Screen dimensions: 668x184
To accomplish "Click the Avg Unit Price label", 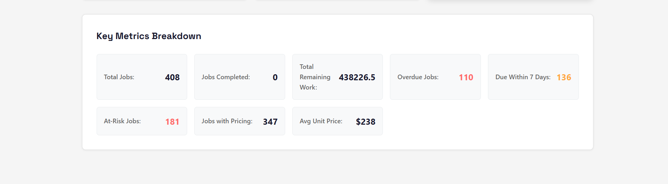I will click(x=321, y=121).
